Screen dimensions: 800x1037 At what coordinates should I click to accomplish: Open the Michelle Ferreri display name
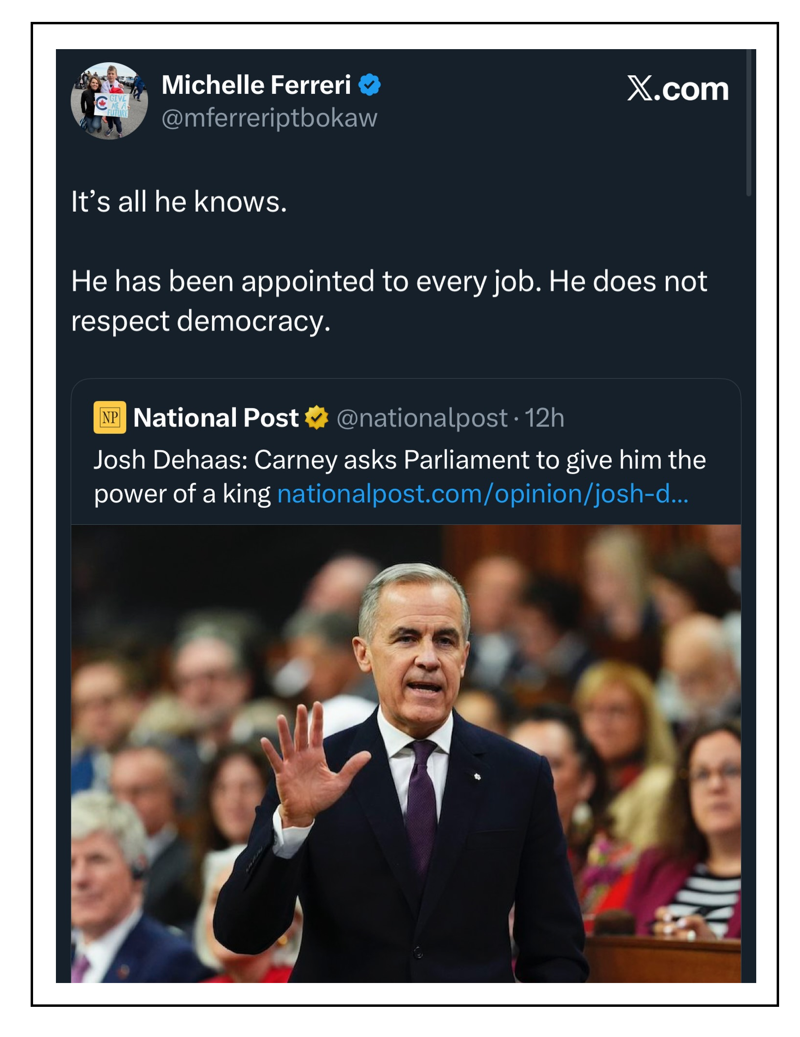click(x=256, y=85)
